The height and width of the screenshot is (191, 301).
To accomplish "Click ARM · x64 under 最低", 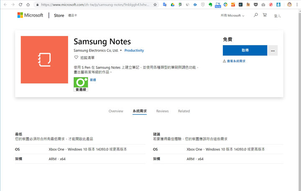I will pos(57,159).
